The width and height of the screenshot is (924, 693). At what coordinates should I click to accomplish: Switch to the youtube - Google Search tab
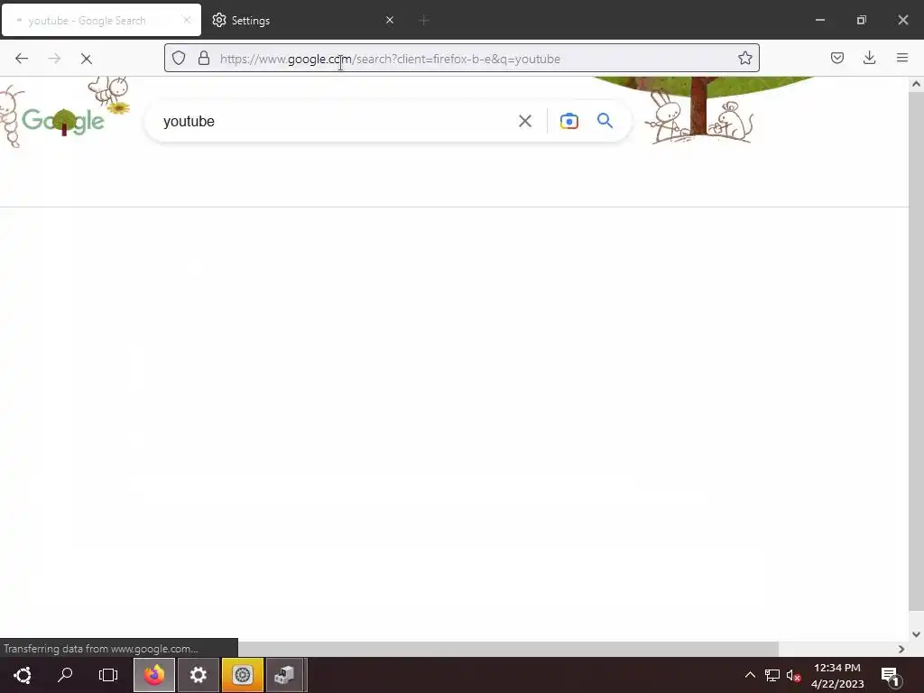pyautogui.click(x=101, y=20)
